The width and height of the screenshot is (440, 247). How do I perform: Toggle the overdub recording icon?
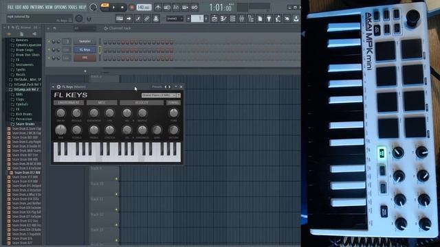click(x=185, y=8)
